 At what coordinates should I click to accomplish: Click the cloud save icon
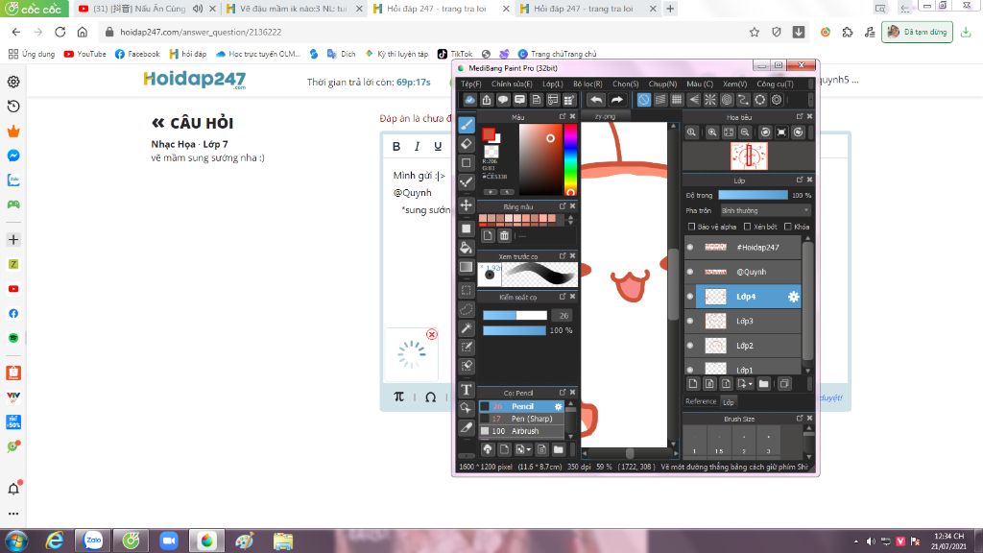469,100
